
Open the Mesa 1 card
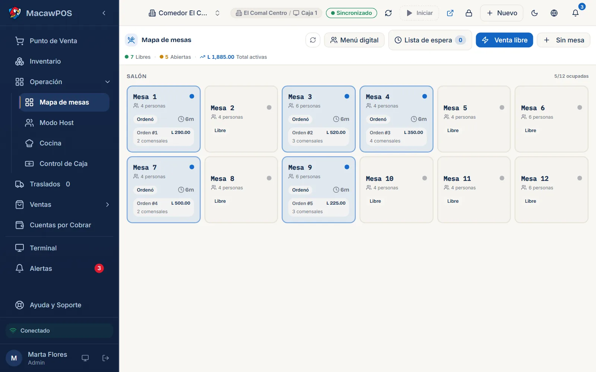coord(164,119)
